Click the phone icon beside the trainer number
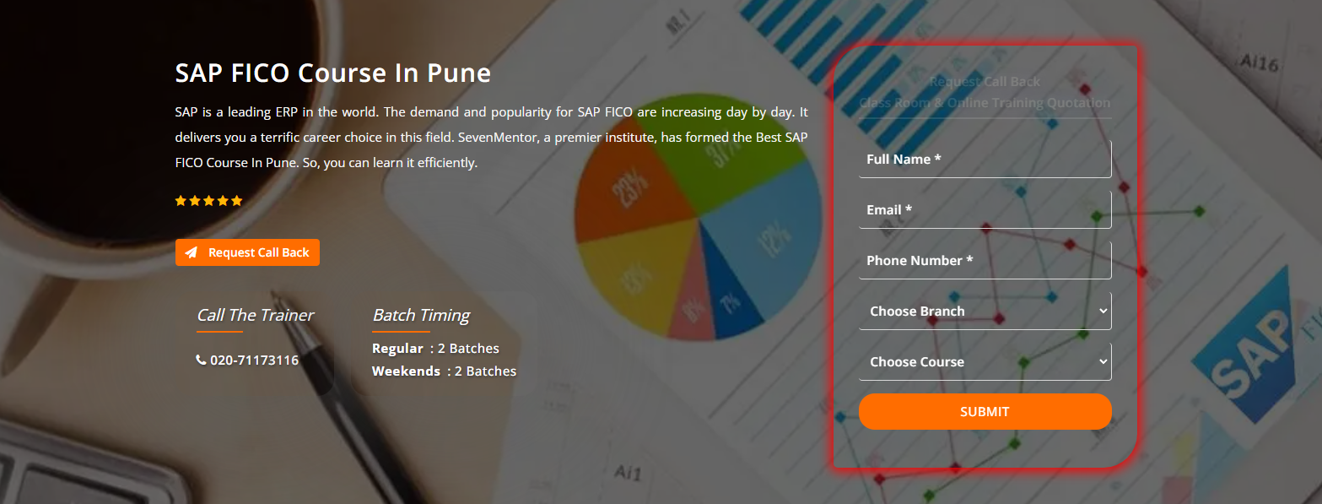 [x=201, y=360]
